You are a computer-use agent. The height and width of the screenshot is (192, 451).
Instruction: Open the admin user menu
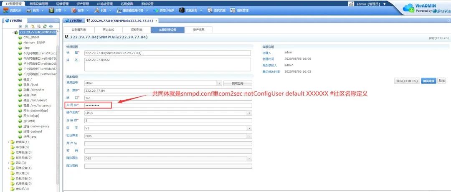tap(371, 4)
